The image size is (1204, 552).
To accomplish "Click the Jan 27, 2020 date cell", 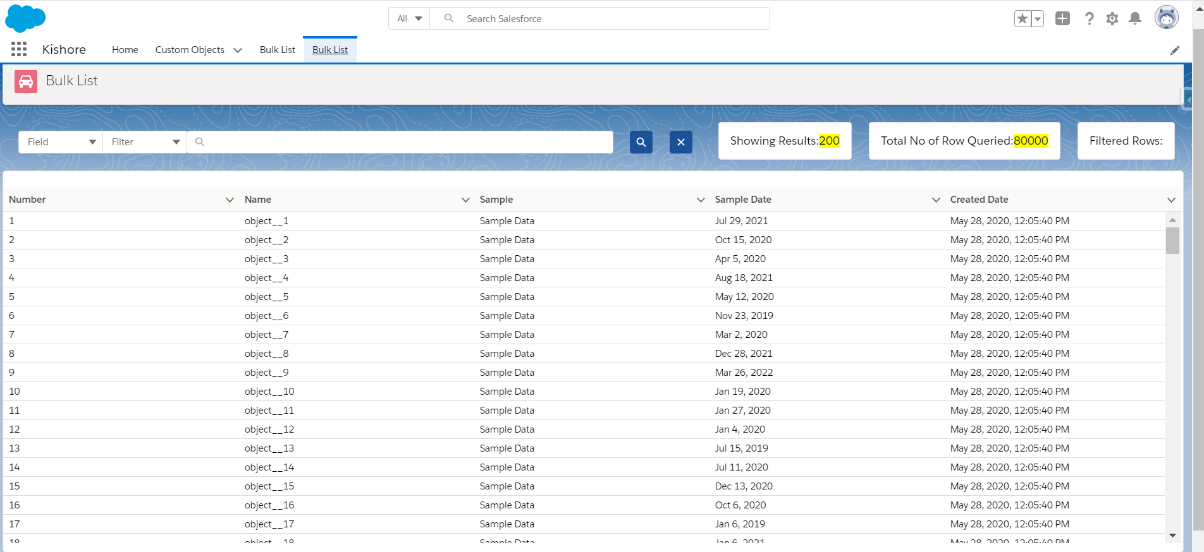I will tap(743, 411).
